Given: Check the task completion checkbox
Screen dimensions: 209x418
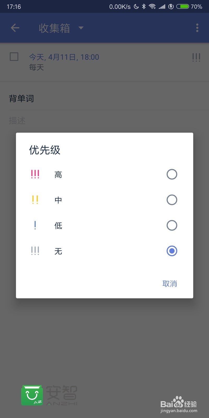Looking at the screenshot, I should click(x=14, y=57).
